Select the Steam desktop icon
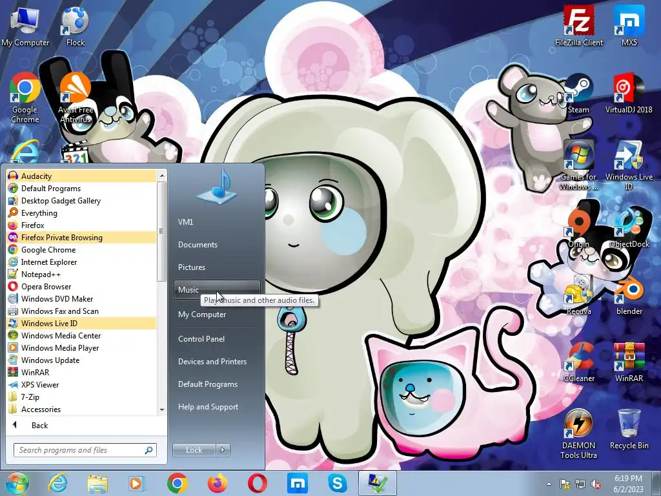The width and height of the screenshot is (661, 496). click(578, 93)
